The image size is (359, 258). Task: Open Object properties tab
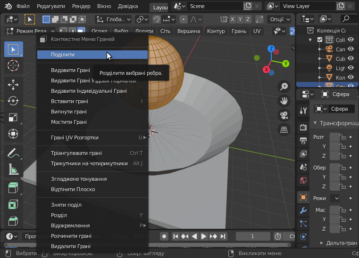pos(303,197)
